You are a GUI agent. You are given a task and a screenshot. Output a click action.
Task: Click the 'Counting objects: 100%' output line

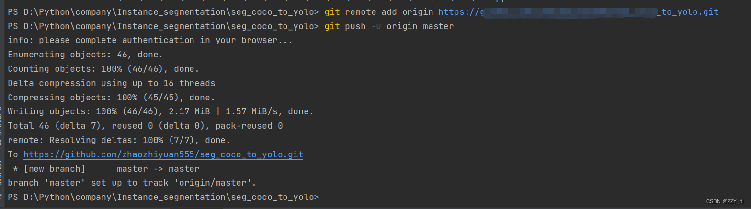(x=103, y=69)
